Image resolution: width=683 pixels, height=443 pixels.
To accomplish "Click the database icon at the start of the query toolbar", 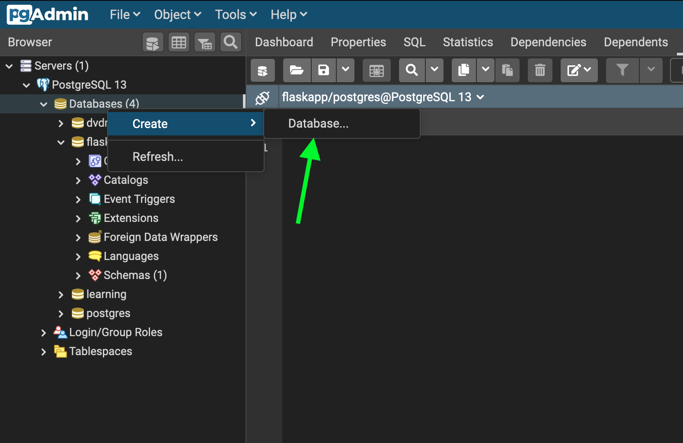I will click(x=263, y=70).
